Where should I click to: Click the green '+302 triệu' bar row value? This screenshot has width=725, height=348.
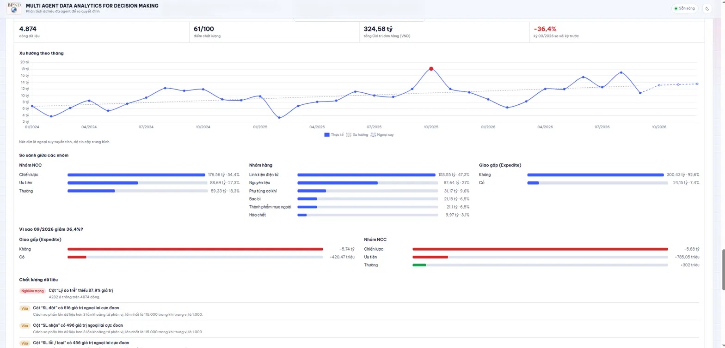coord(690,265)
